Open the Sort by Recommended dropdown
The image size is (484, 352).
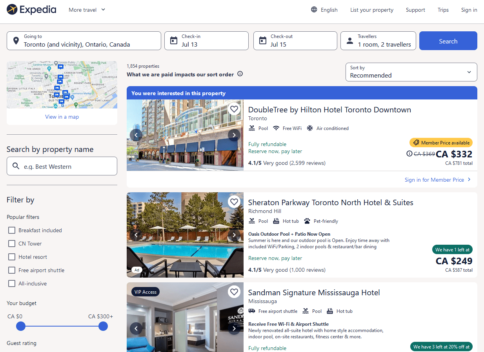coord(411,72)
